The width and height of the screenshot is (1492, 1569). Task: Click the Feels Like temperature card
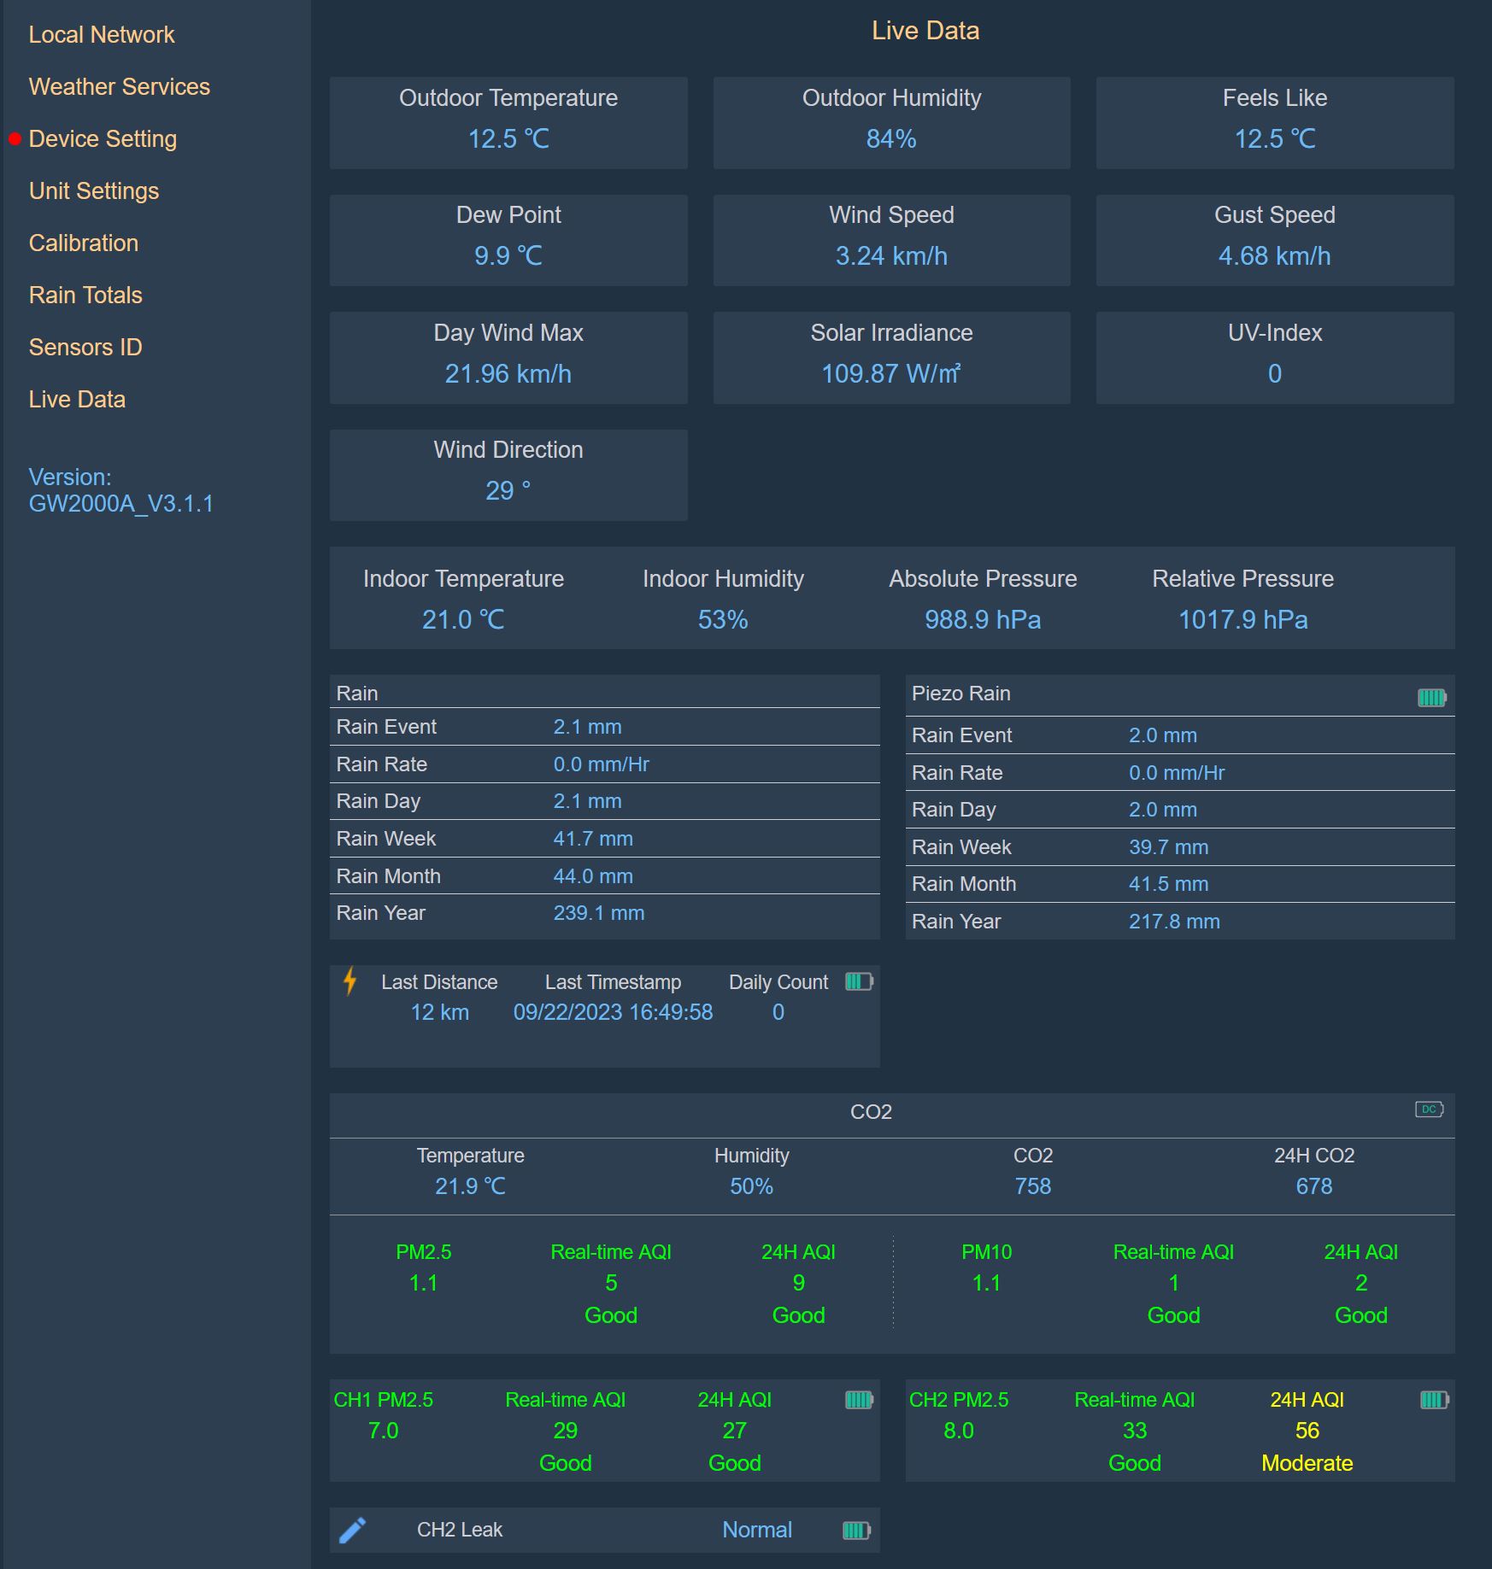(1273, 122)
